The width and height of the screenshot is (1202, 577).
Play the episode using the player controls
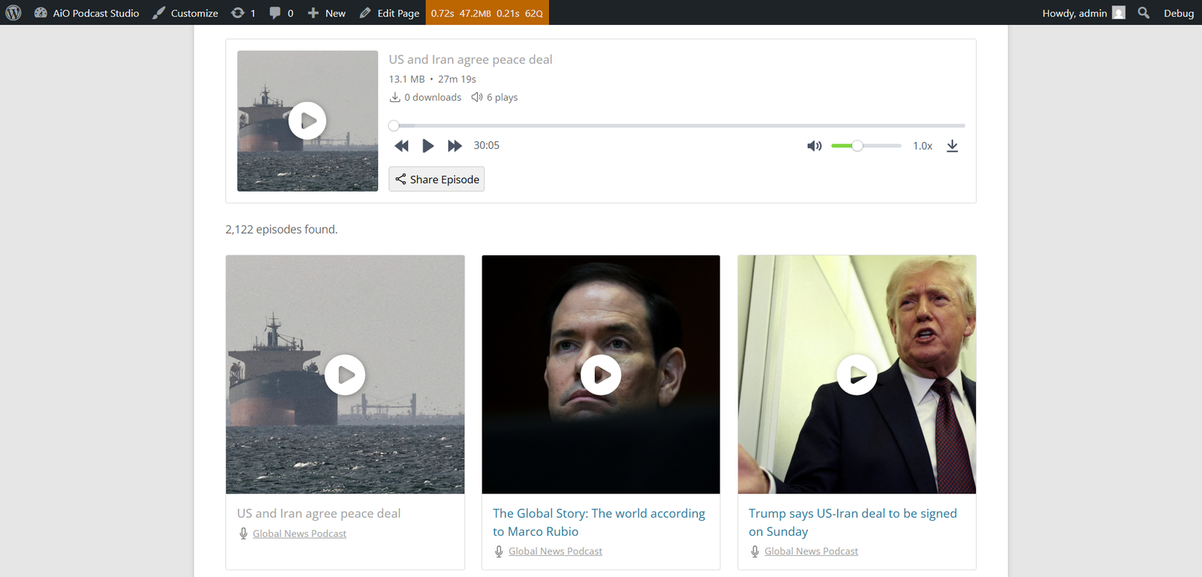coord(428,146)
